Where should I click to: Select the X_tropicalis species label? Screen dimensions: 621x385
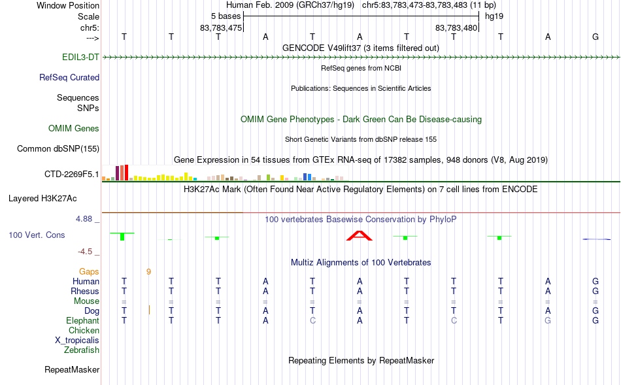pyautogui.click(x=77, y=341)
